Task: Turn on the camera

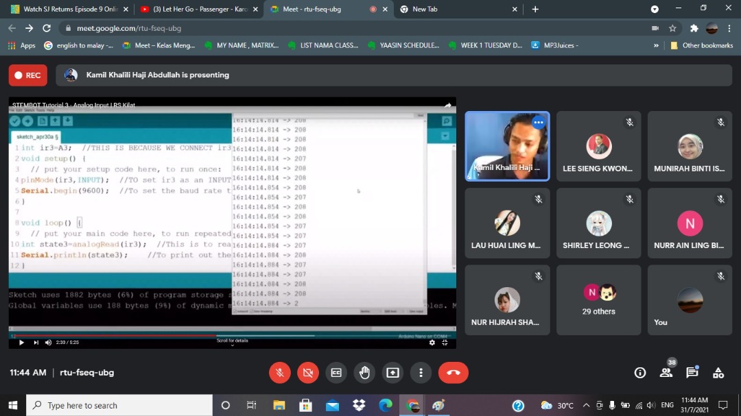Action: [307, 373]
